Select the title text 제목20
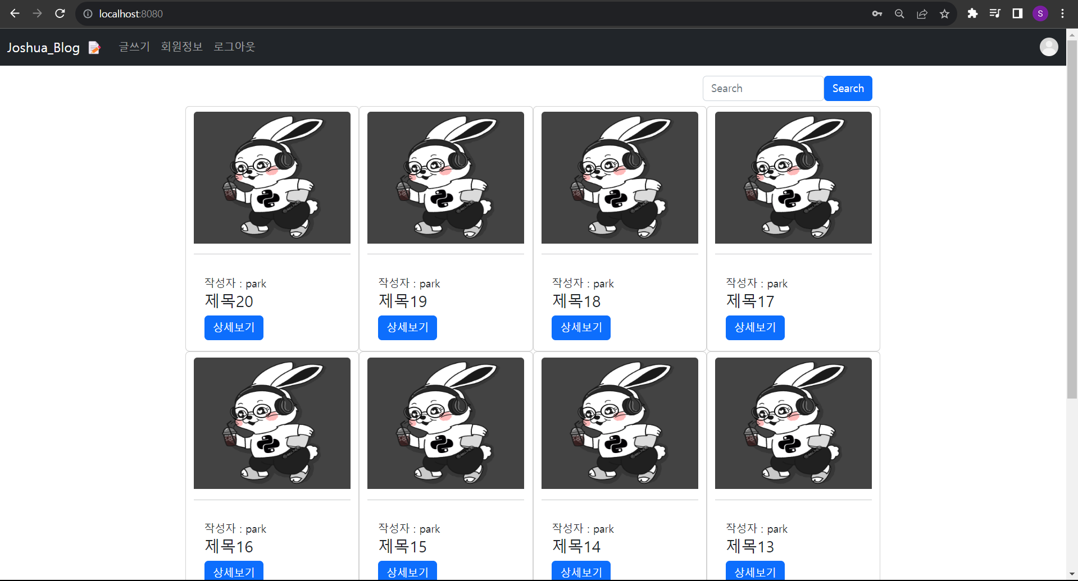The image size is (1078, 581). point(229,301)
